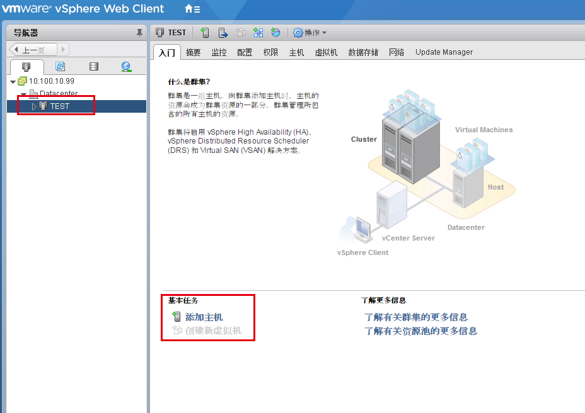Click the 什么是群集? heading text
The image size is (585, 413).
pyautogui.click(x=189, y=82)
